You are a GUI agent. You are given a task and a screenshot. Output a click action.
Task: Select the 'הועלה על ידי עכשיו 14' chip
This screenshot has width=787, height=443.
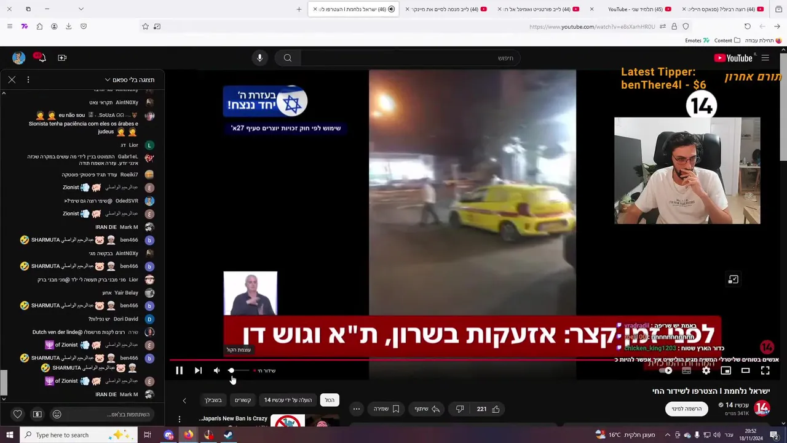click(288, 400)
